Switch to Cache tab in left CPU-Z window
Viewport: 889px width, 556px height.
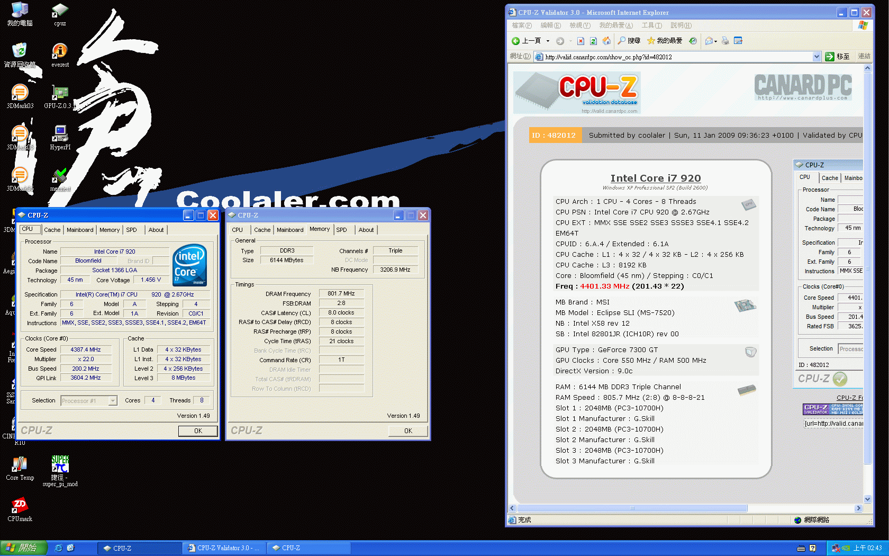52,230
